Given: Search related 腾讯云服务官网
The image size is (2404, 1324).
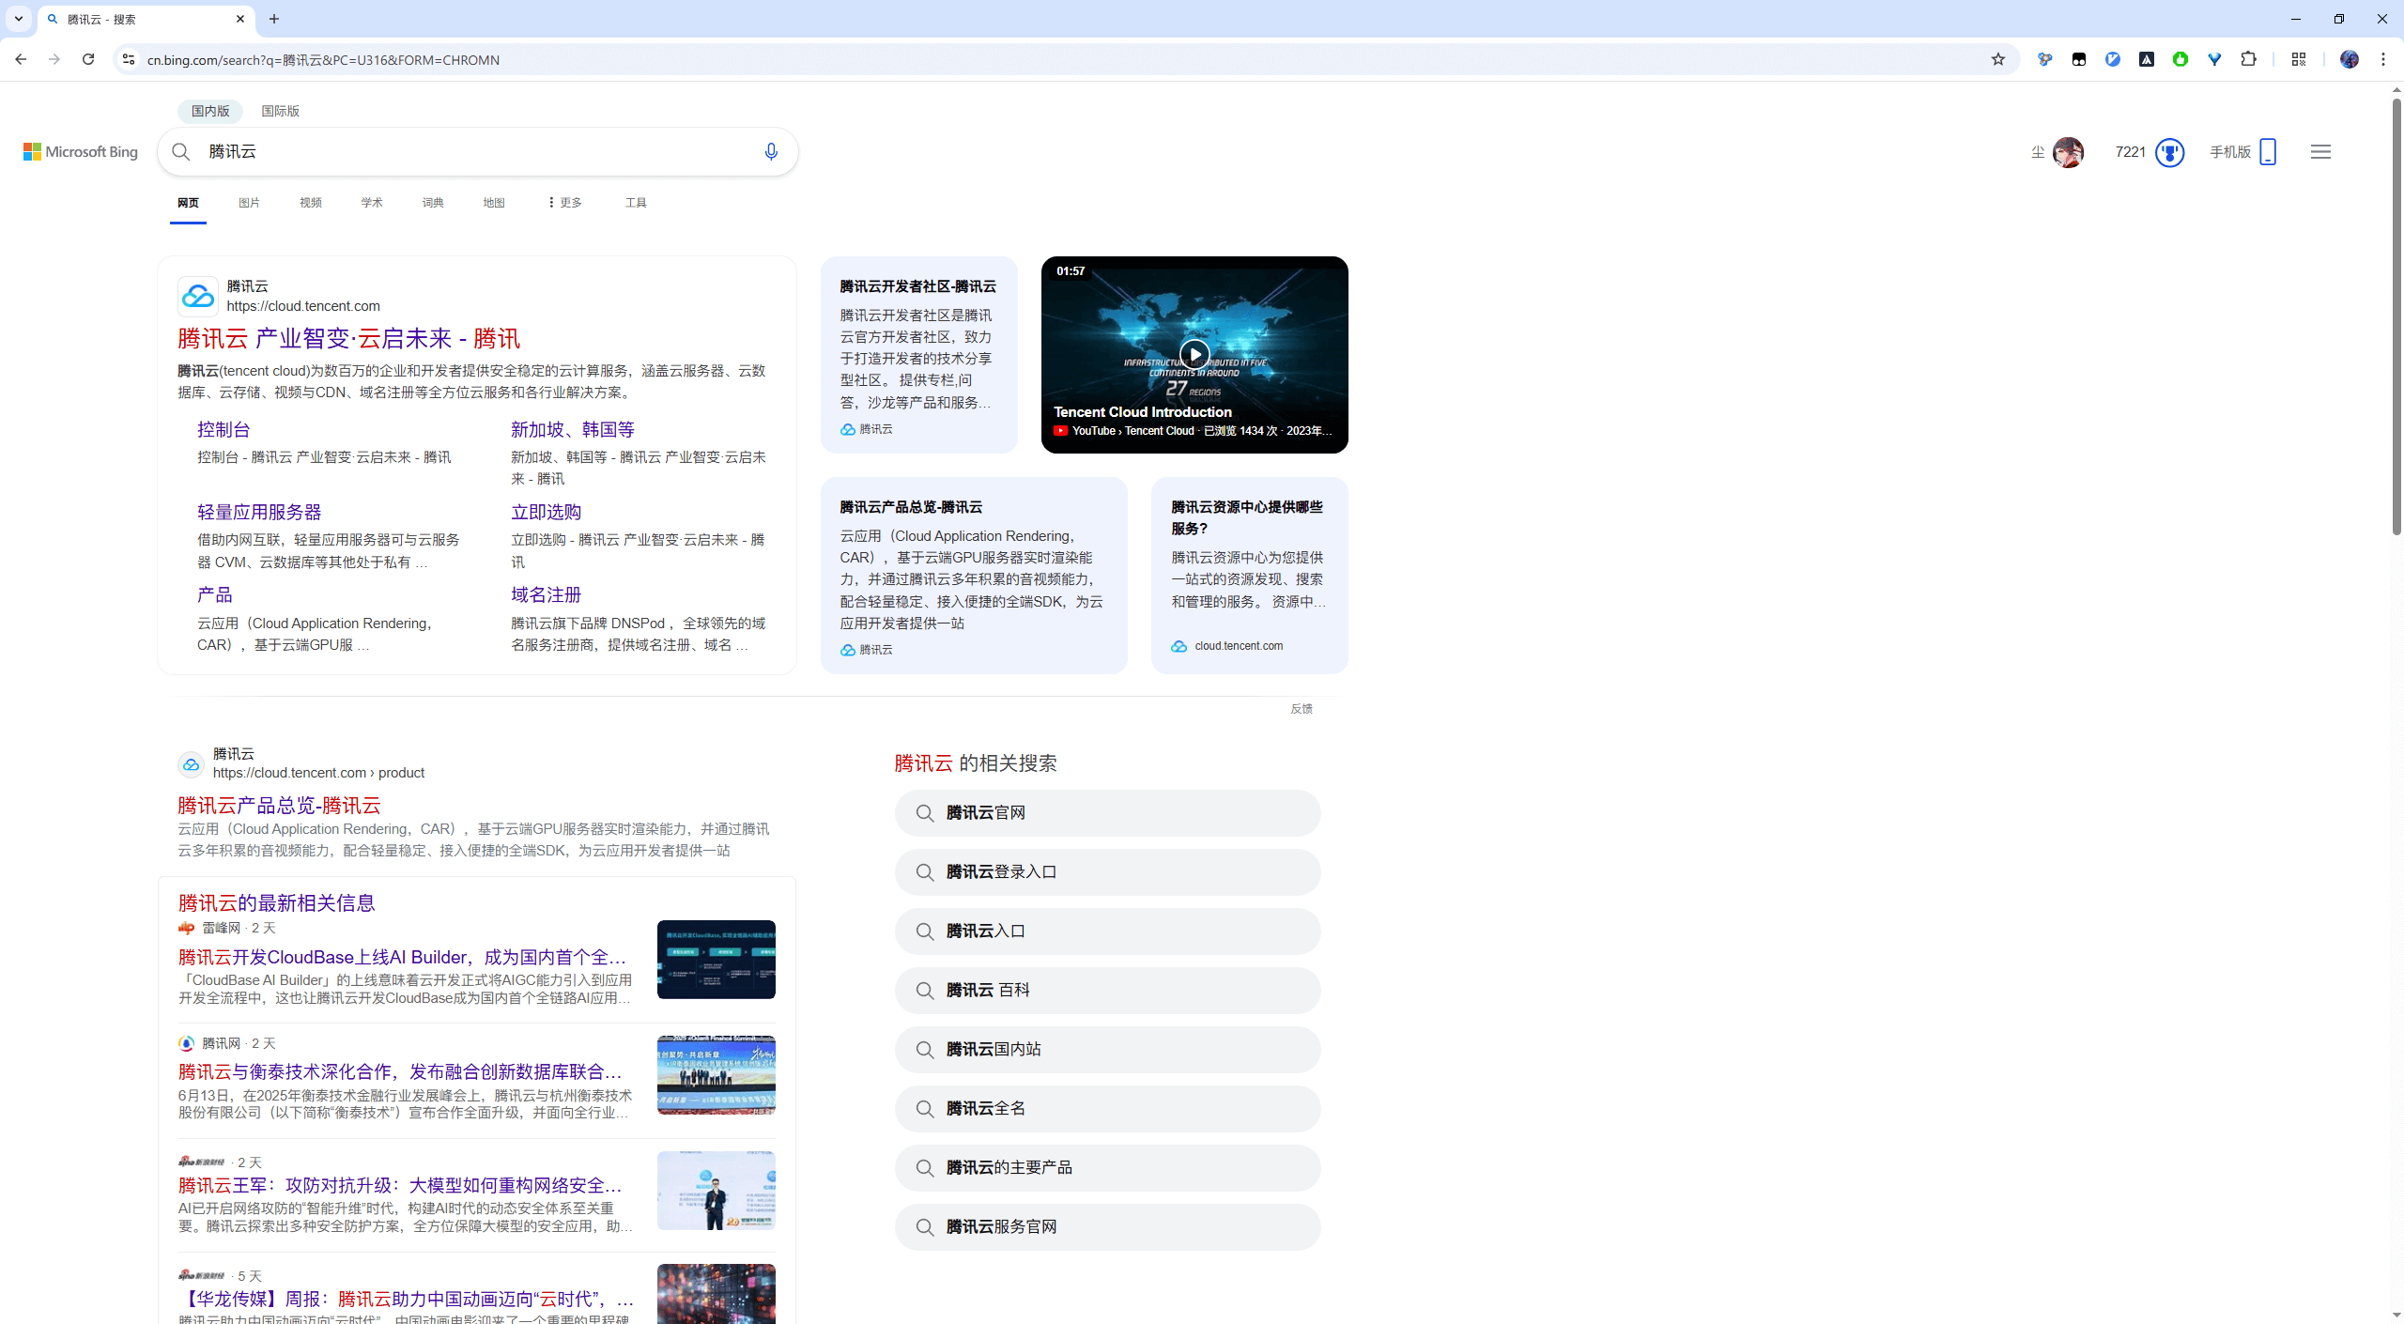Looking at the screenshot, I should pos(1107,1227).
